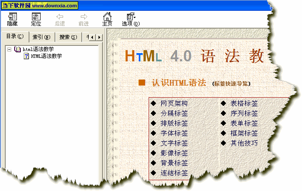Open the 其他技巧 link
302x191 pixels.
pos(244,143)
